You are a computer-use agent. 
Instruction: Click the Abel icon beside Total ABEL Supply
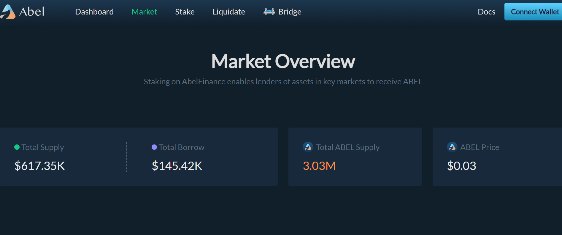308,147
